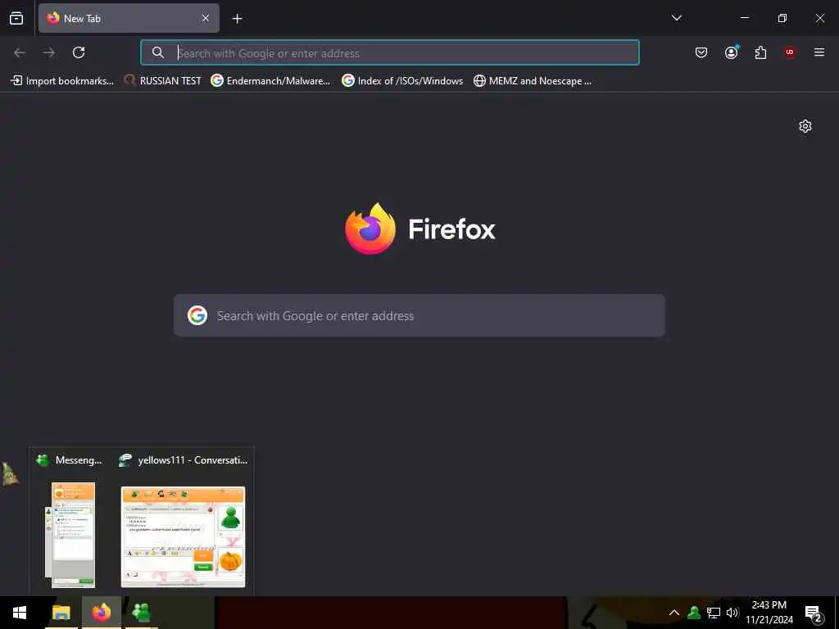Go forward one page

coord(49,52)
